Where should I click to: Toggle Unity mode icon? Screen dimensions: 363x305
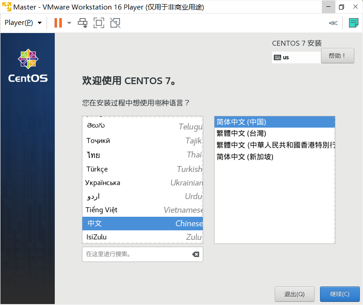click(115, 23)
